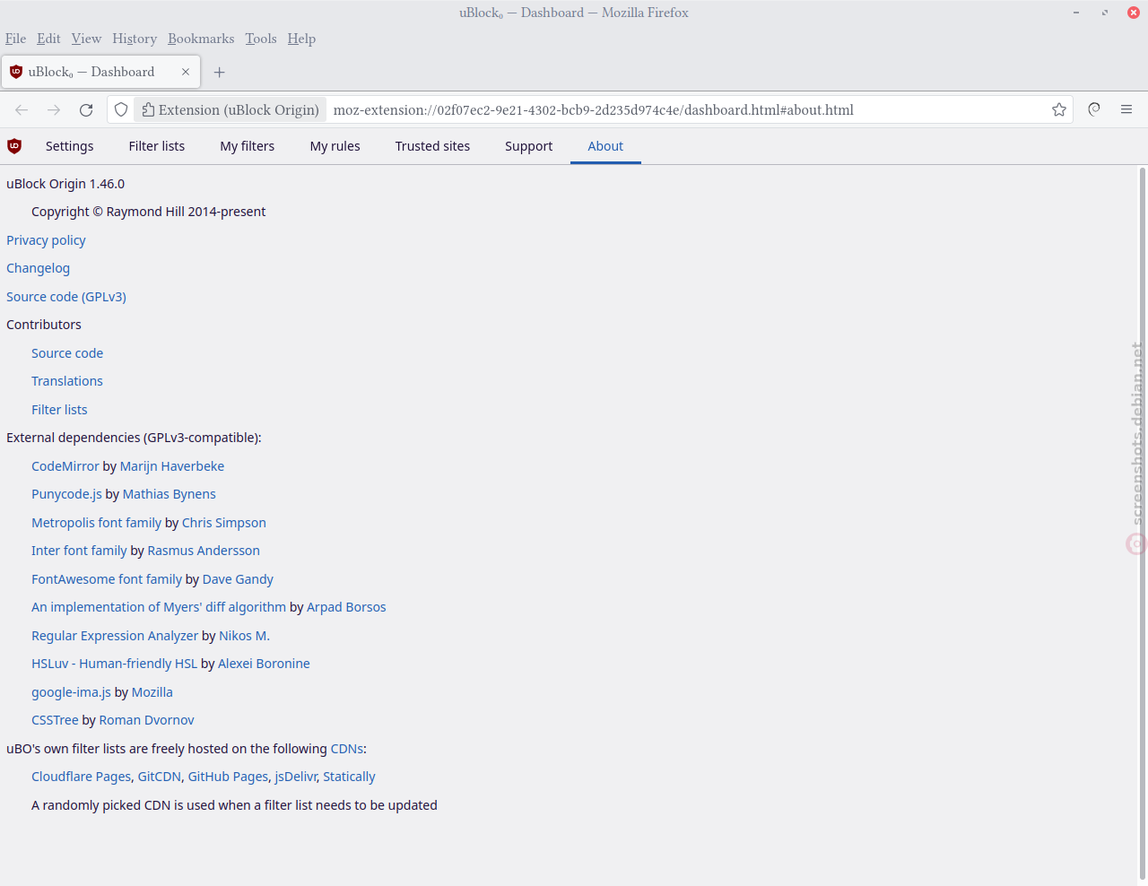
Task: Click the page vertical scrollbar
Action: [1143, 524]
